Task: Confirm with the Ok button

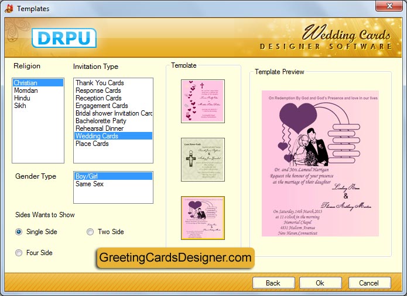Action: (x=320, y=283)
